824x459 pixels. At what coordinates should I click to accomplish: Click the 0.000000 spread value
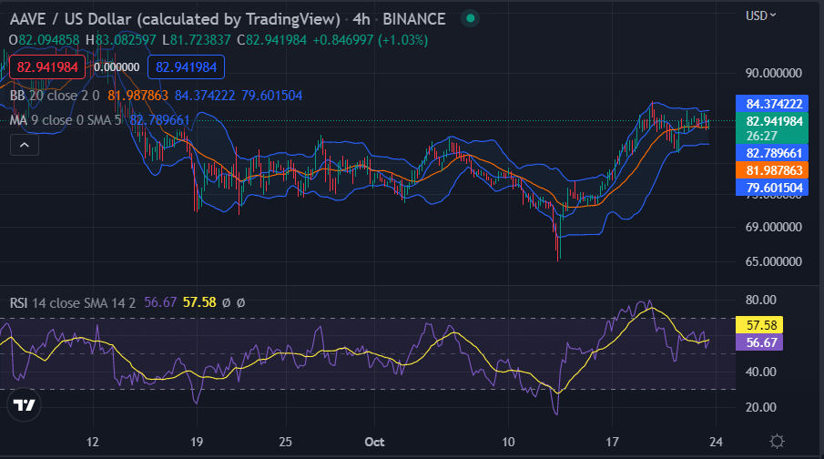pos(117,67)
